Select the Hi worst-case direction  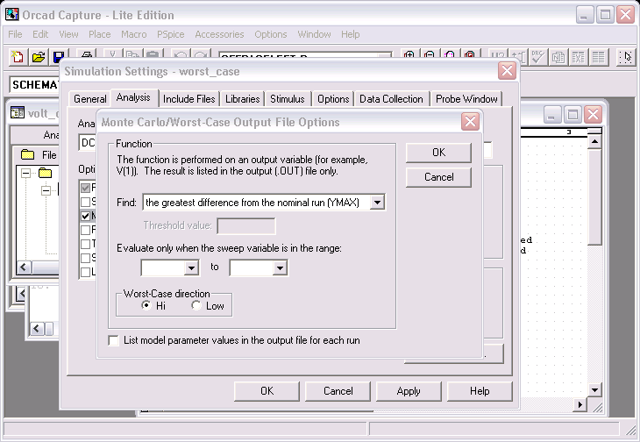pyautogui.click(x=146, y=305)
